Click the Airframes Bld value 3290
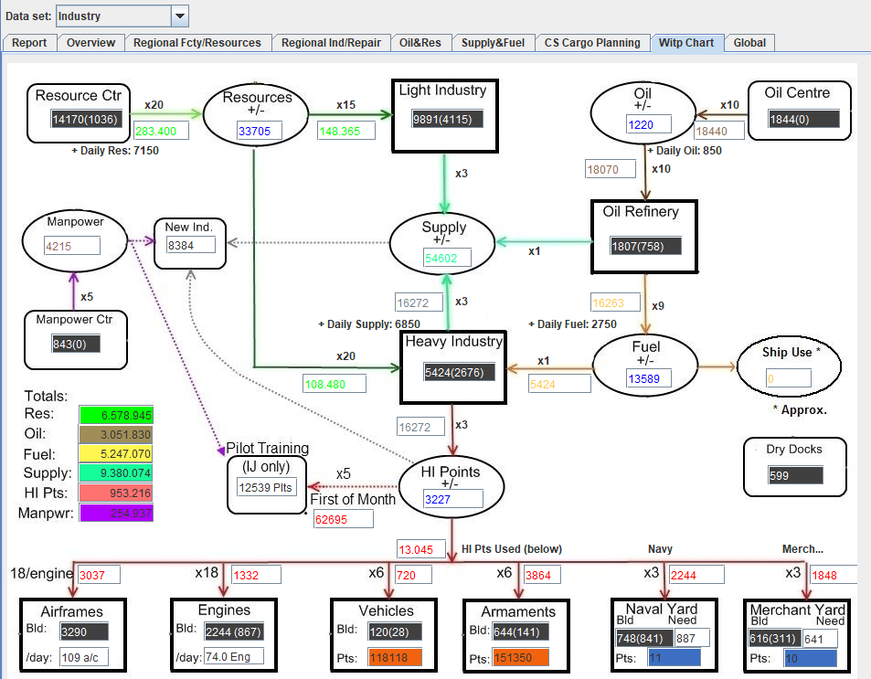Screen dimensions: 871x679 [84, 631]
